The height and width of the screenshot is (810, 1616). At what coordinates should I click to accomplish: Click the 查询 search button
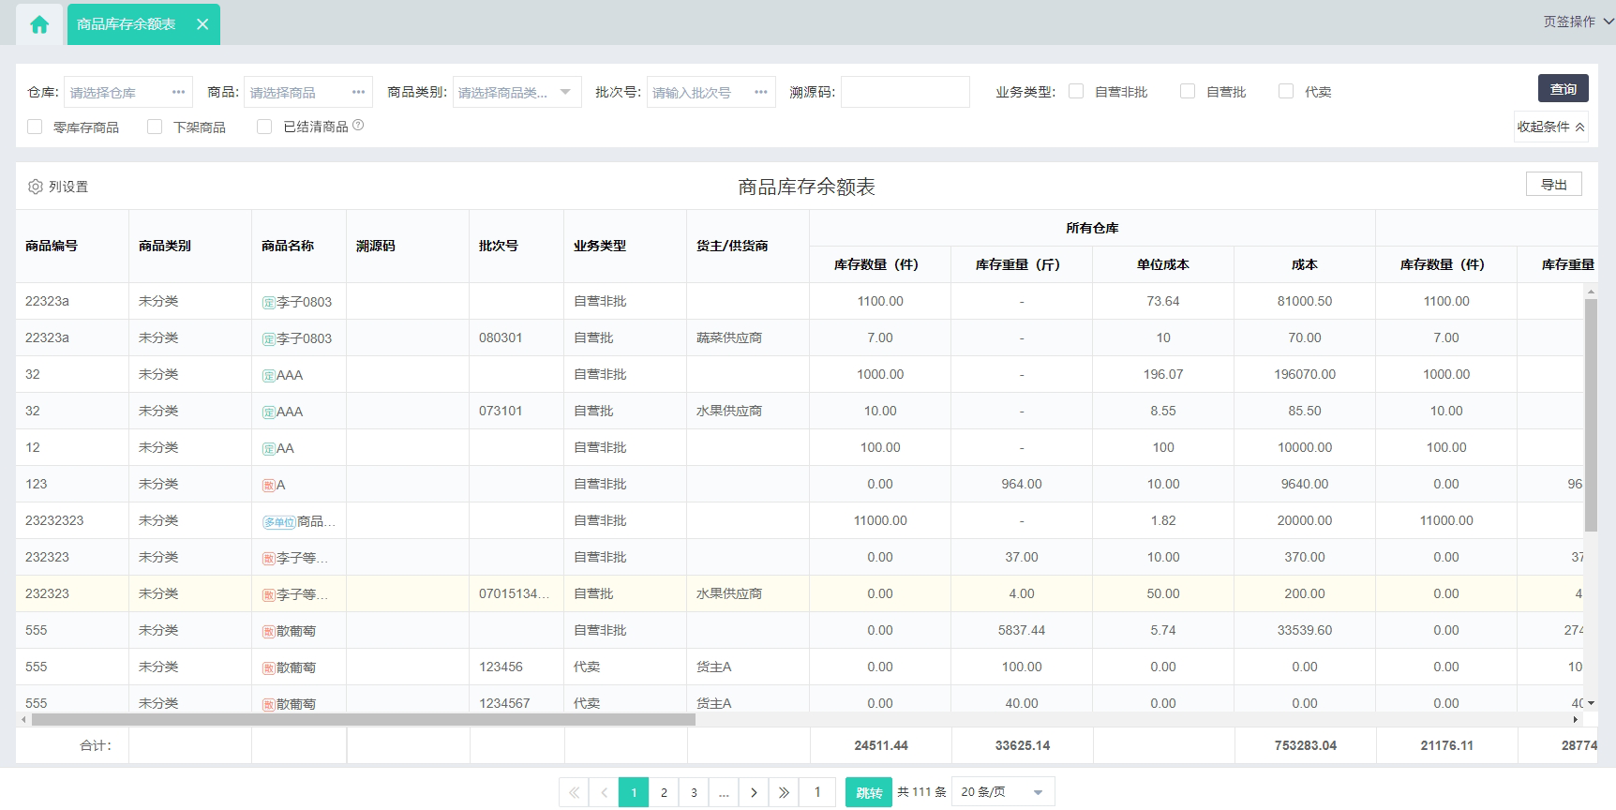(x=1563, y=89)
